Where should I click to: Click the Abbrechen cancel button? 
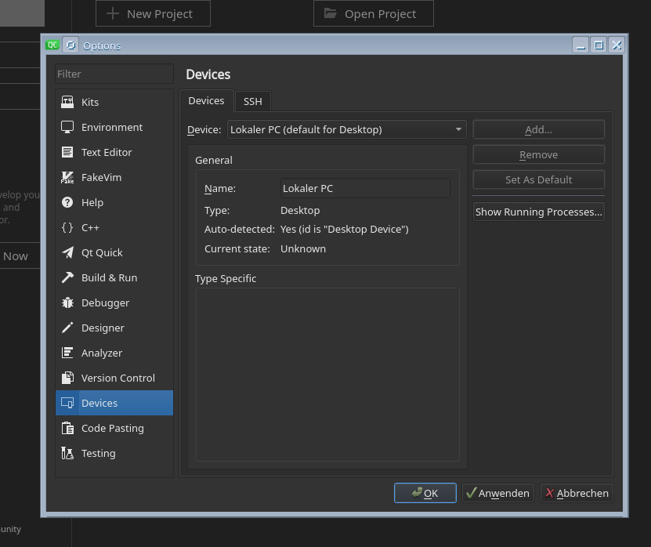pos(577,493)
